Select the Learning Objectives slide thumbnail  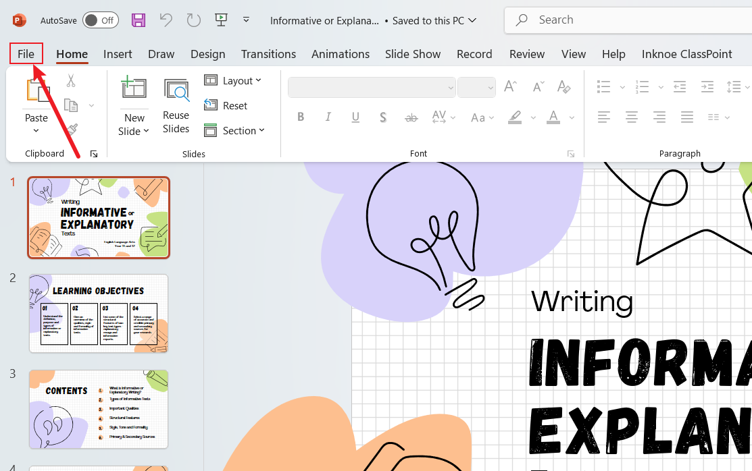pos(99,313)
